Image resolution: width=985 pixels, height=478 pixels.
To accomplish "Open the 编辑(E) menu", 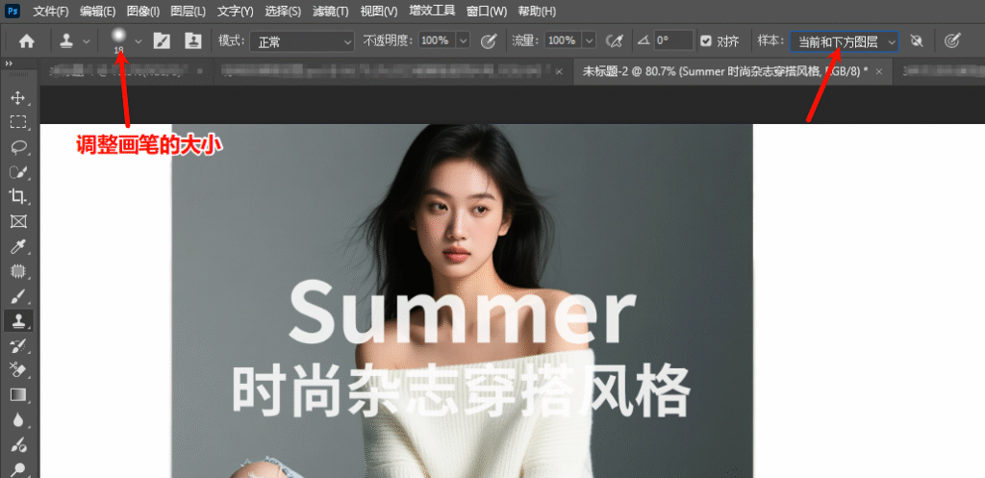I will tap(97, 12).
